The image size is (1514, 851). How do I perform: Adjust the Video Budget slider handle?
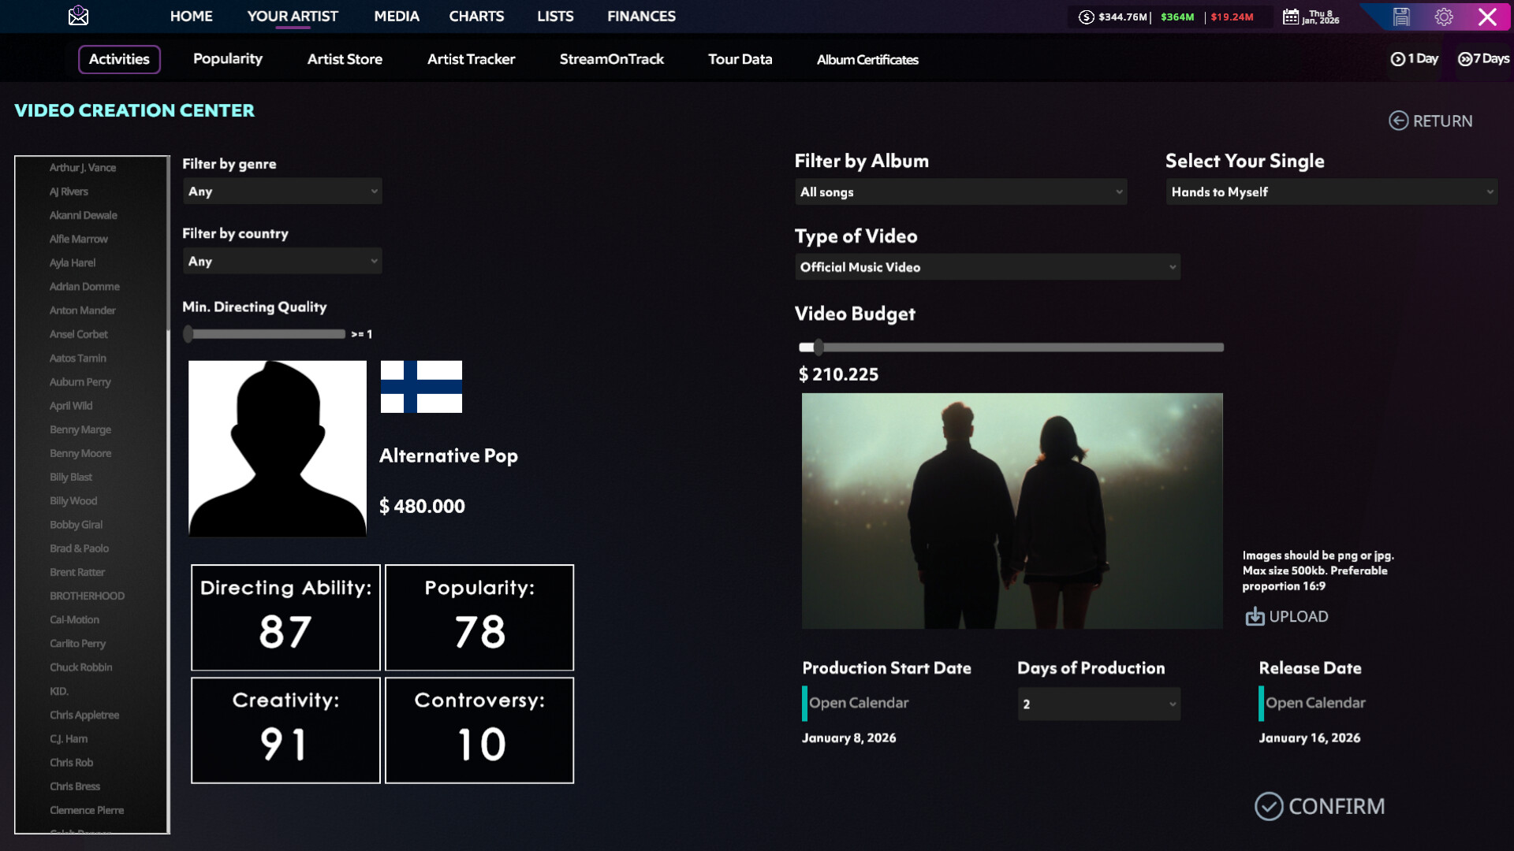819,347
